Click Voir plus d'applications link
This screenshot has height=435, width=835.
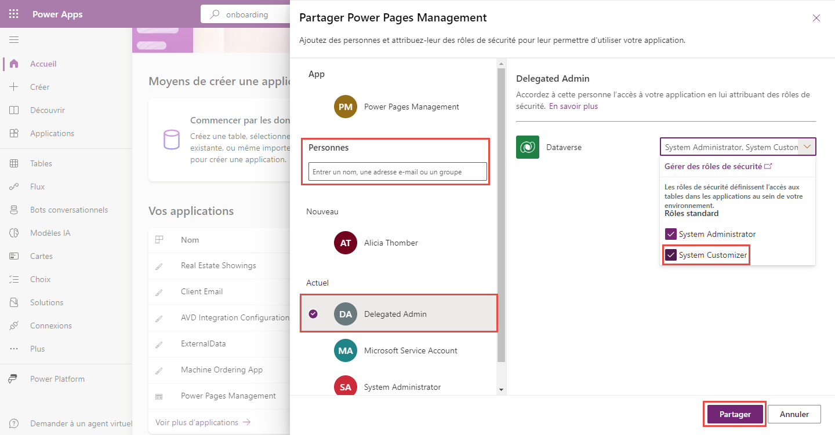click(x=203, y=422)
